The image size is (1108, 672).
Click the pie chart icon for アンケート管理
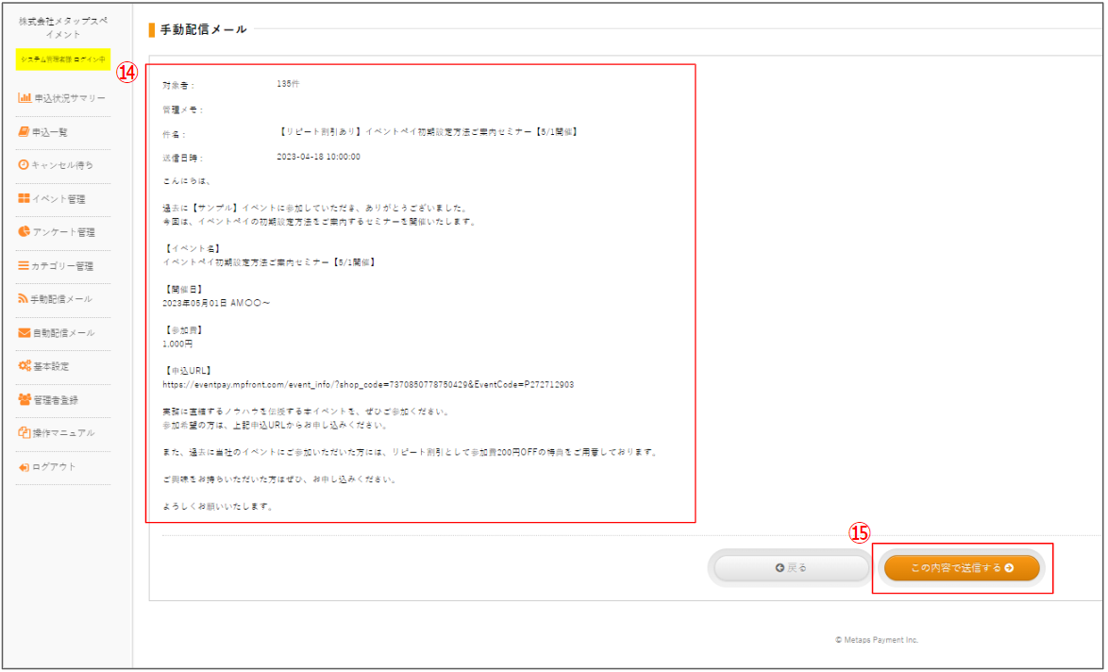point(24,232)
